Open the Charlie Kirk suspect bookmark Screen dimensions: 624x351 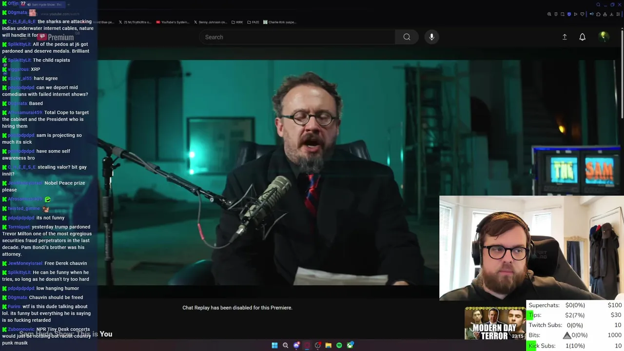coord(279,22)
